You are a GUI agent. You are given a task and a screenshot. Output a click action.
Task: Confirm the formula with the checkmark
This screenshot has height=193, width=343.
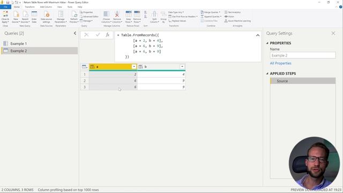click(x=98, y=35)
